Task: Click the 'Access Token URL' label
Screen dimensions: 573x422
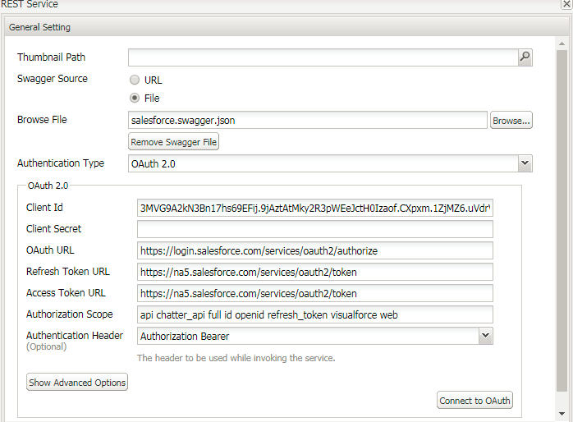Action: pos(66,292)
